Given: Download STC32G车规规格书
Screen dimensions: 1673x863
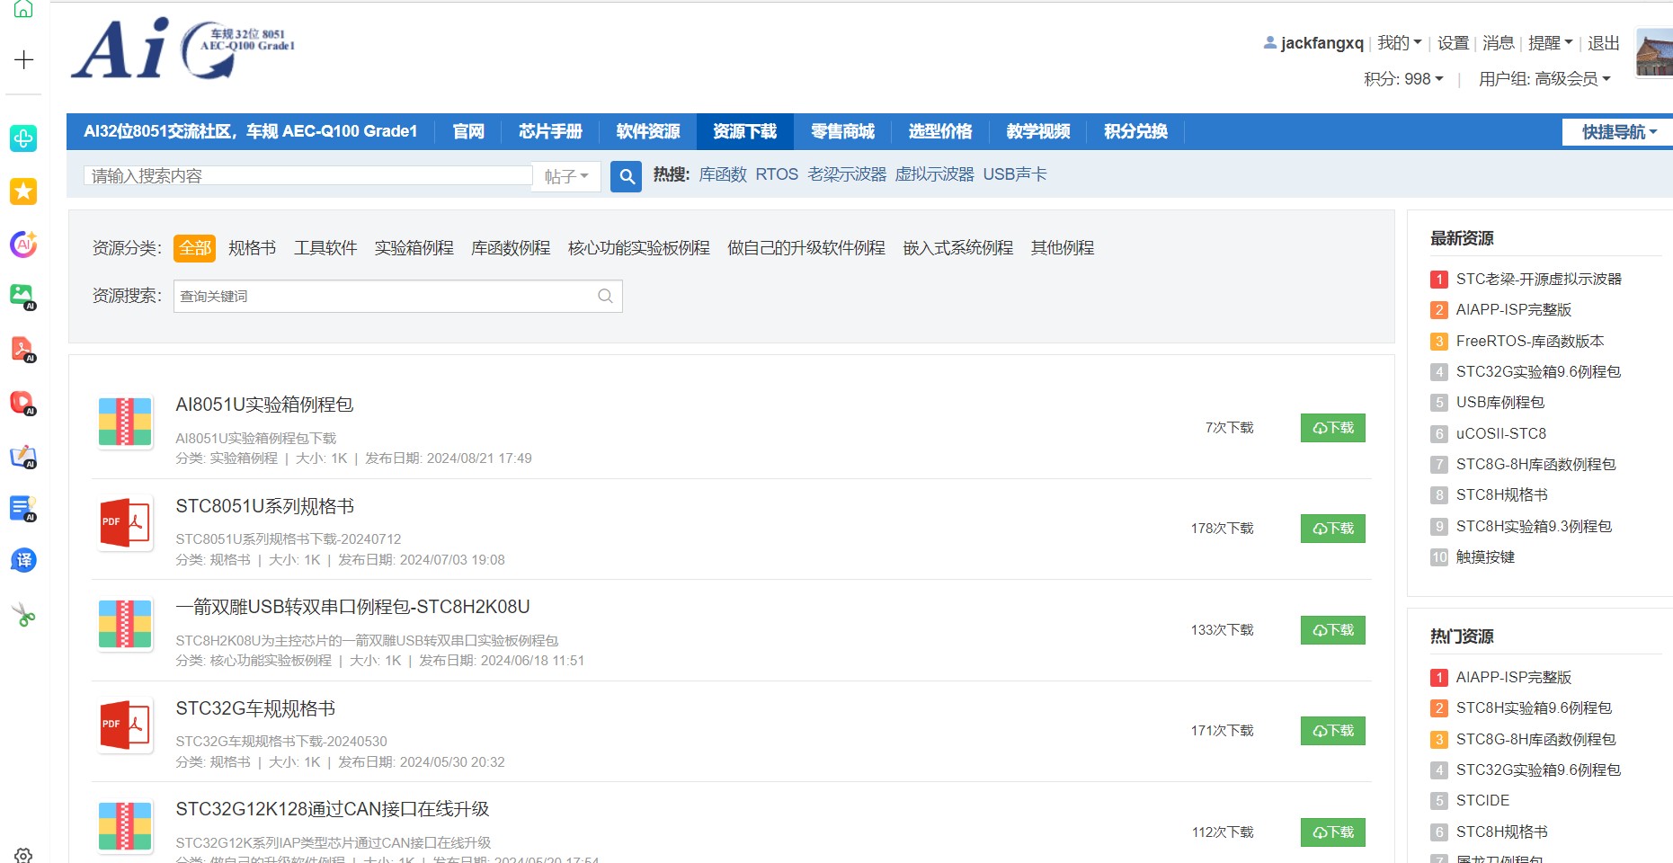Looking at the screenshot, I should pyautogui.click(x=1333, y=731).
